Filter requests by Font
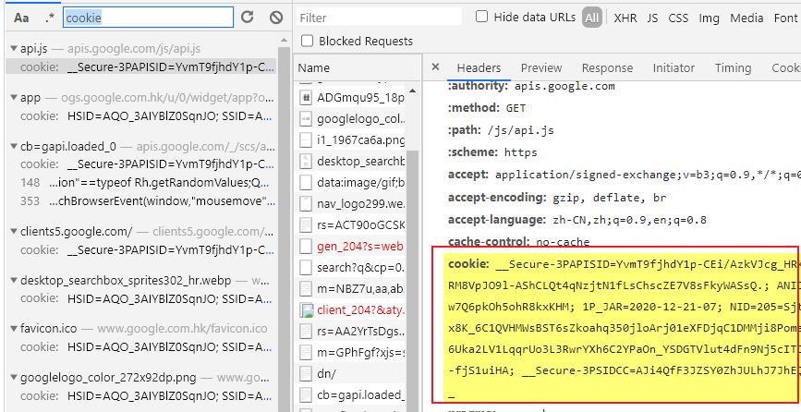This screenshot has height=412, width=801. 785,18
